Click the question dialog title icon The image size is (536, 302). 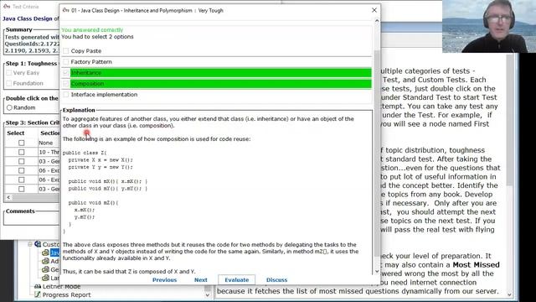pos(65,10)
